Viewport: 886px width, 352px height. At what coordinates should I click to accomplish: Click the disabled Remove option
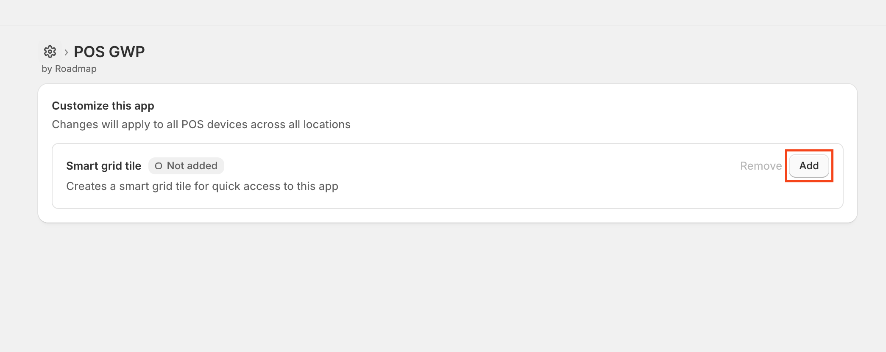[761, 166]
